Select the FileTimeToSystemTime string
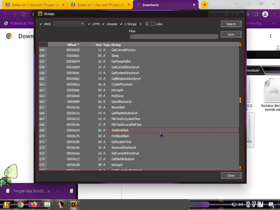Image resolution: width=280 pixels, height=210 pixels. pos(126,119)
